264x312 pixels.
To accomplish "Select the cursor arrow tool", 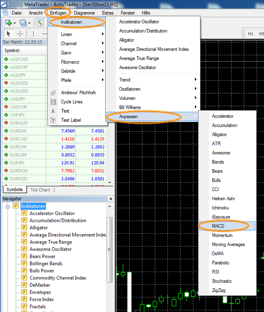I will [x=8, y=33].
